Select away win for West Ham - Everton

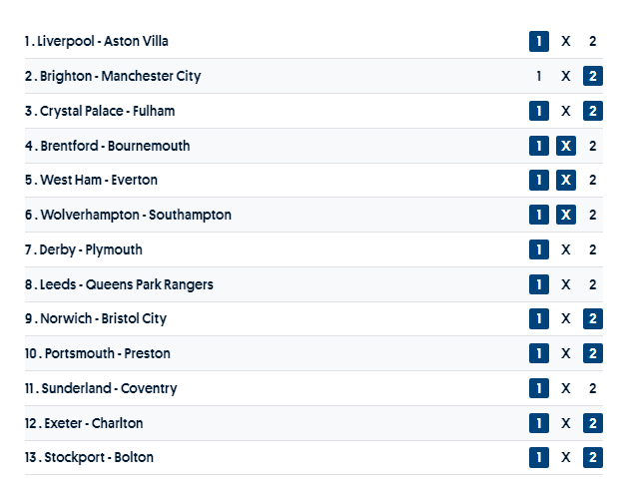592,181
